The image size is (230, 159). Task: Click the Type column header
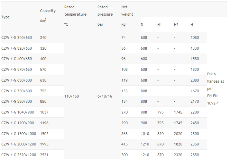[x=6, y=17]
